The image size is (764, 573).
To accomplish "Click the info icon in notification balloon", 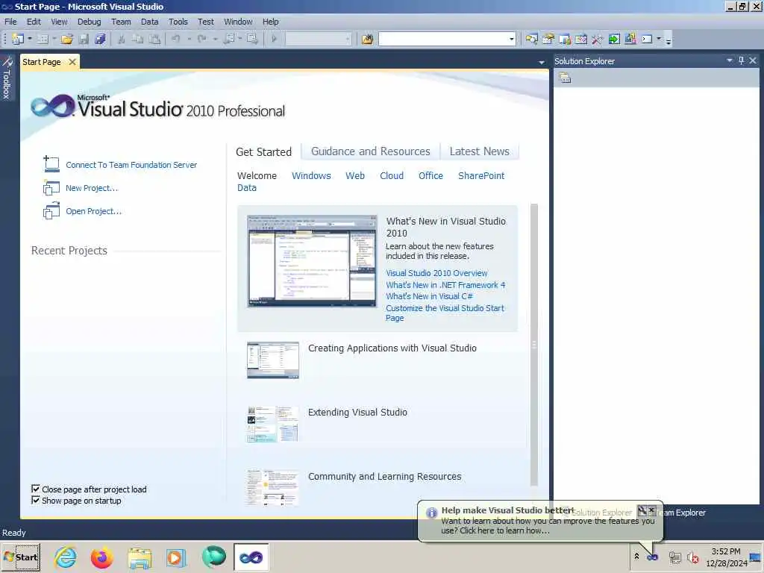I will 431,513.
